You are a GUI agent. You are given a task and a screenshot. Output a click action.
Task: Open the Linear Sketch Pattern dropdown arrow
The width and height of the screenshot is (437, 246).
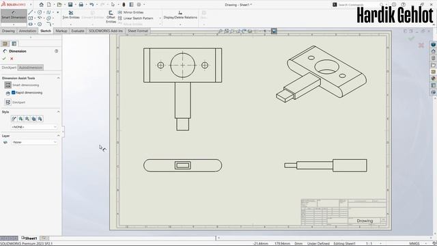coord(160,18)
